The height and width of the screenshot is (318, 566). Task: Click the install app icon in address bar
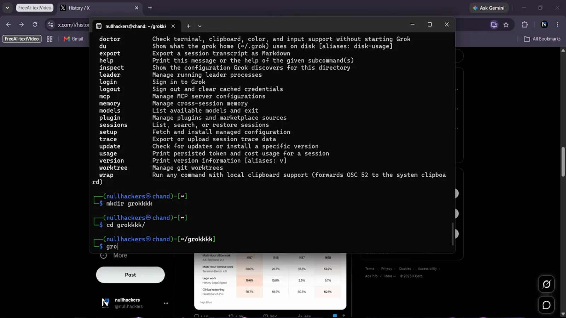coord(494,24)
